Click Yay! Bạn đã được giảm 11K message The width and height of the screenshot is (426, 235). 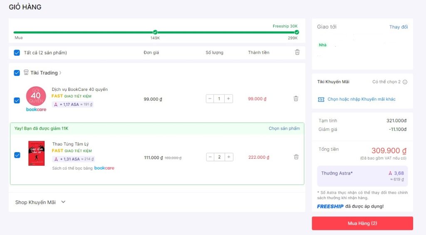(x=41, y=128)
